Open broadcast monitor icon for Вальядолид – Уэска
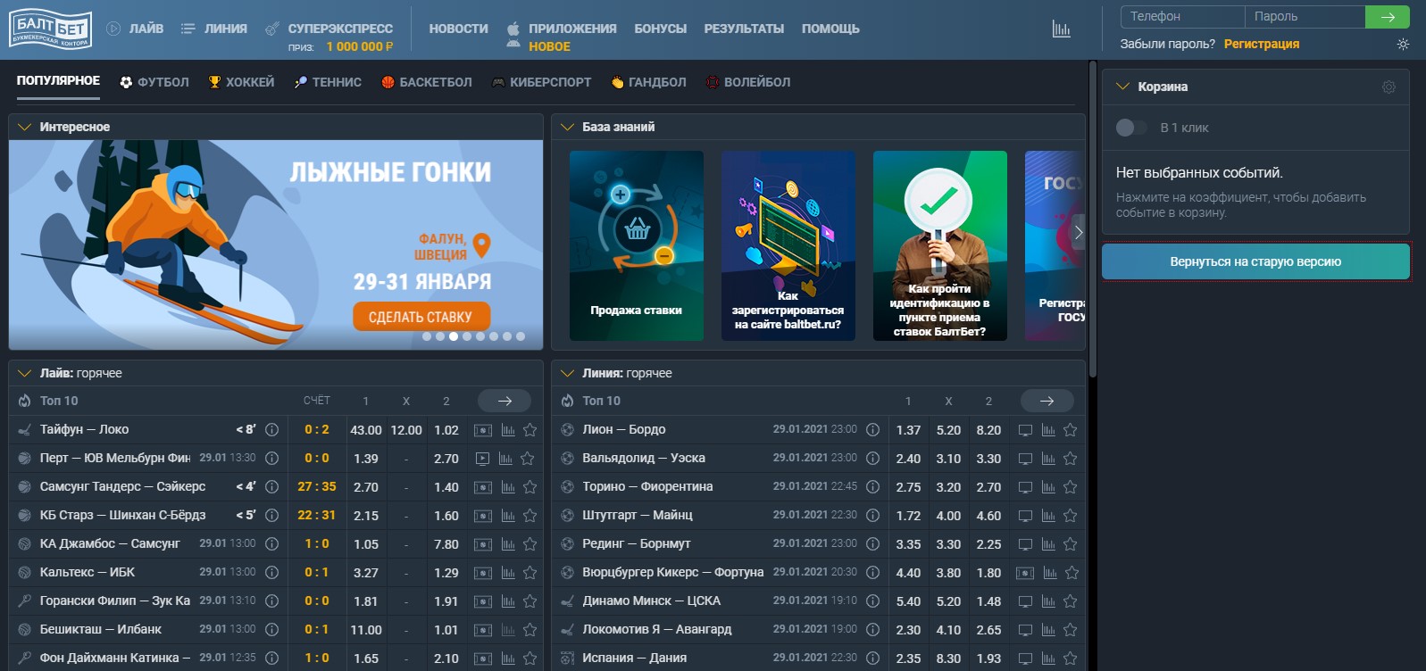1426x671 pixels. click(1025, 459)
